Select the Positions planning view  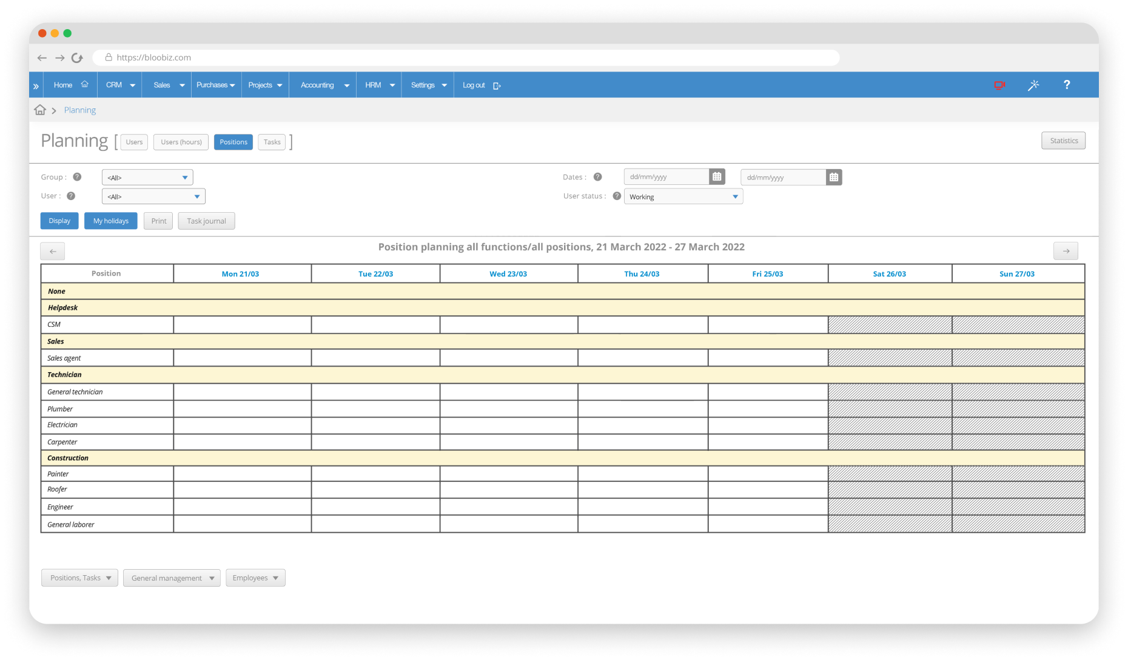(x=233, y=142)
